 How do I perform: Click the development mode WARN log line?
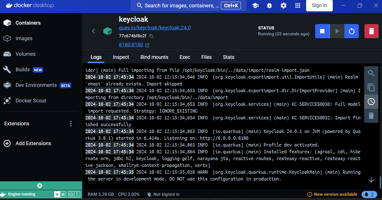pyautogui.click(x=223, y=175)
